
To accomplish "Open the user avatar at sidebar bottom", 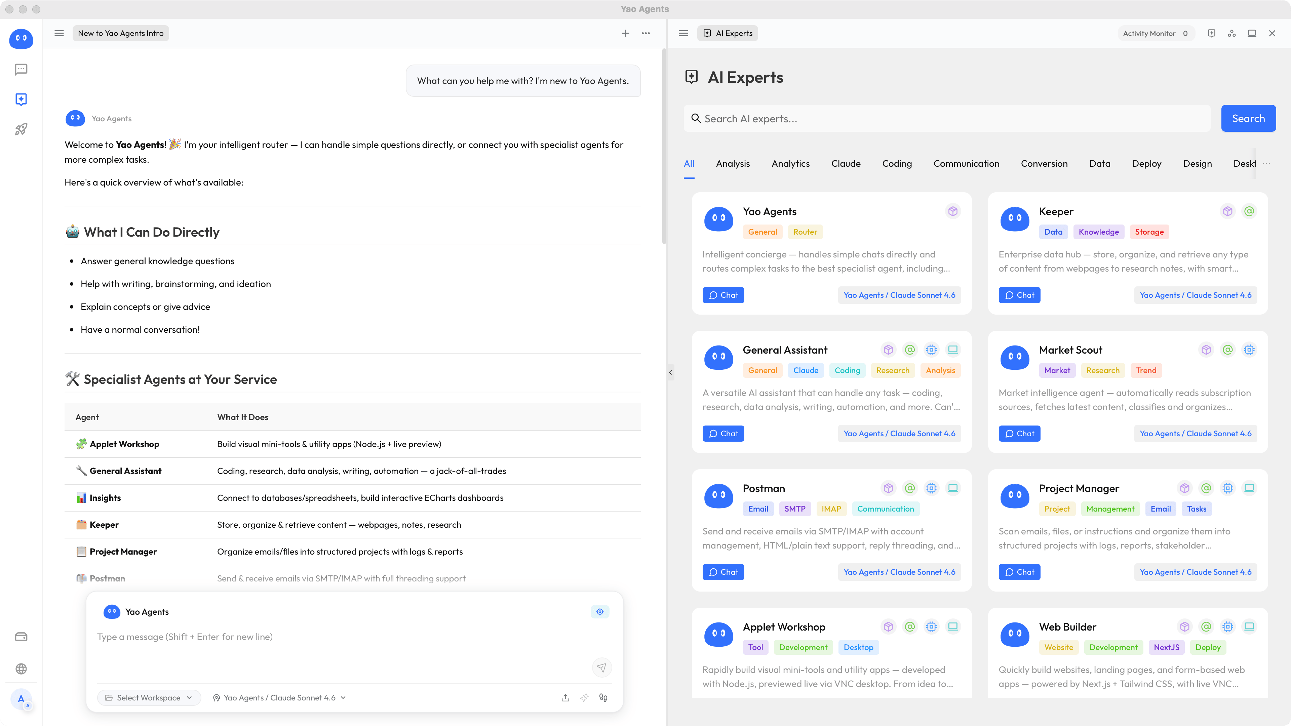I will [x=21, y=699].
